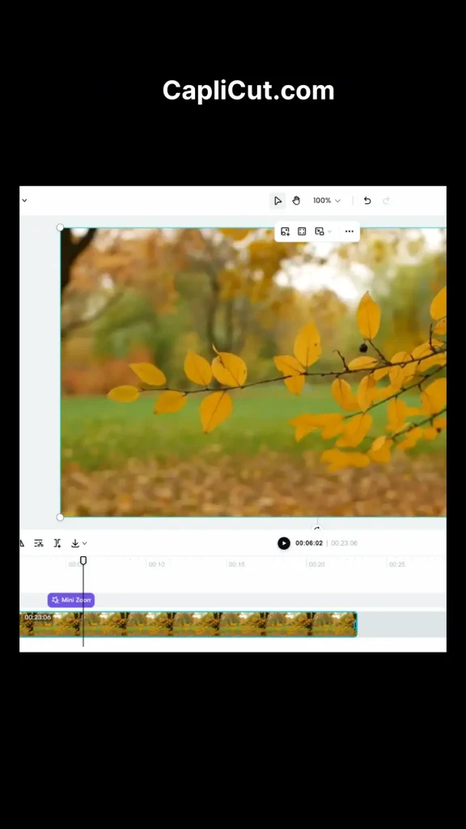The image size is (466, 829).
Task: Open the three-dots more options menu
Action: point(349,232)
